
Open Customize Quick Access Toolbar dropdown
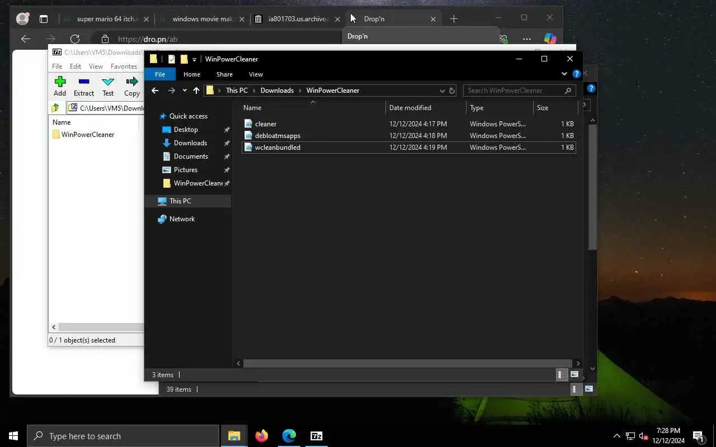tap(194, 59)
